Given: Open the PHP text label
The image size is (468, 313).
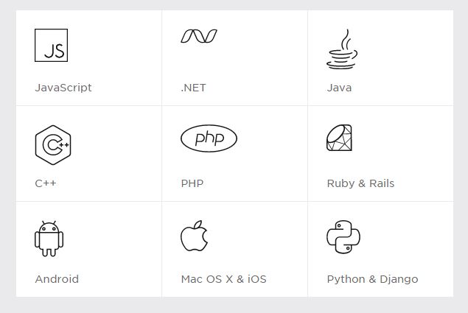Looking at the screenshot, I should pos(192,183).
